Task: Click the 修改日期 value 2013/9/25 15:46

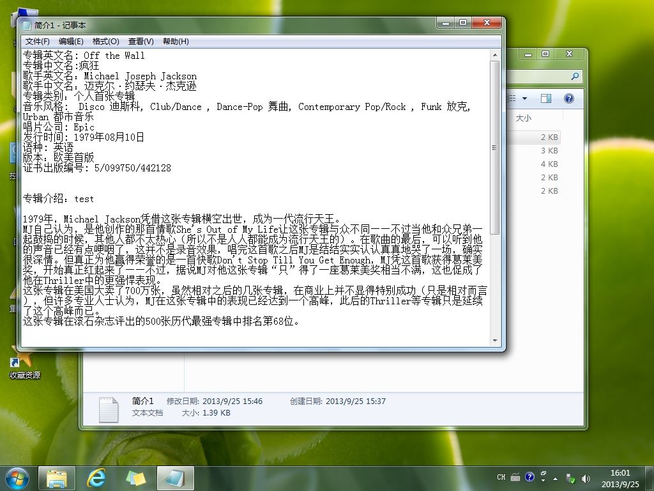Action: coord(232,401)
